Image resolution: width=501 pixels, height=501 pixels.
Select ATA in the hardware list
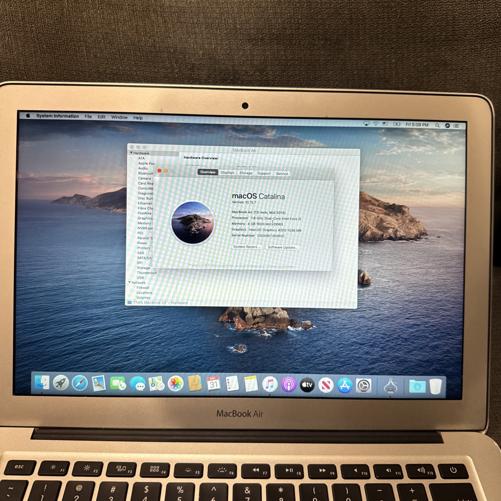click(x=142, y=158)
